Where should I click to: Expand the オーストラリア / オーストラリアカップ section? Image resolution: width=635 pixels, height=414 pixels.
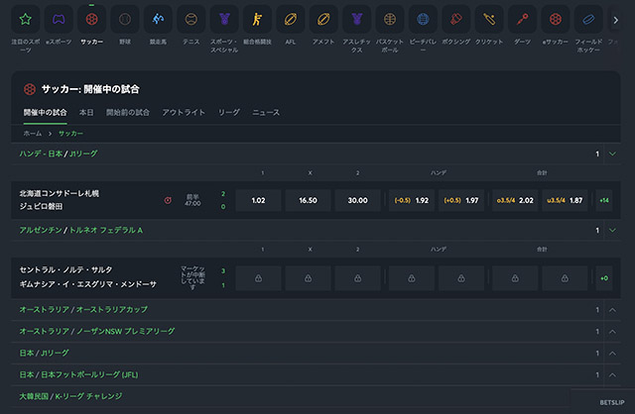(x=612, y=310)
